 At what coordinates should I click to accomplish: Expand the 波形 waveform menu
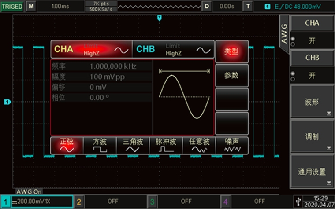click(x=312, y=102)
